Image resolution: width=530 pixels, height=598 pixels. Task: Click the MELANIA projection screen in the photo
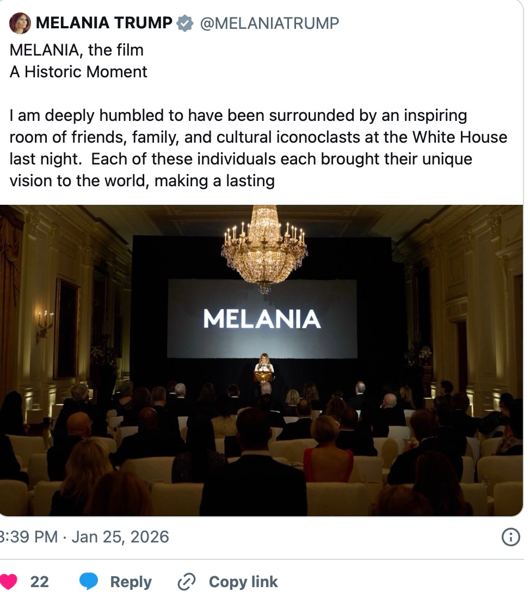click(262, 318)
